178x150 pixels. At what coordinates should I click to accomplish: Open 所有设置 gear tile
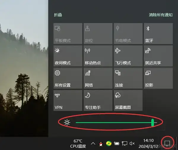coord(68,78)
